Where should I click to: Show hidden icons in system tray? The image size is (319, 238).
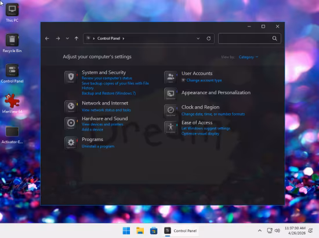(x=260, y=230)
